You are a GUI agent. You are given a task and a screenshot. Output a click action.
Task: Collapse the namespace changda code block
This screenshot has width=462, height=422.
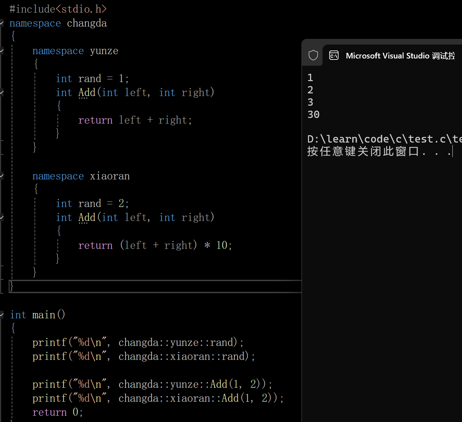coord(2,23)
